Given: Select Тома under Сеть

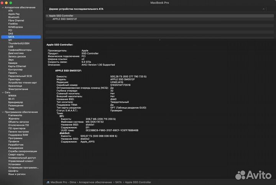Looking at the screenshot, I should click(x=11, y=109).
